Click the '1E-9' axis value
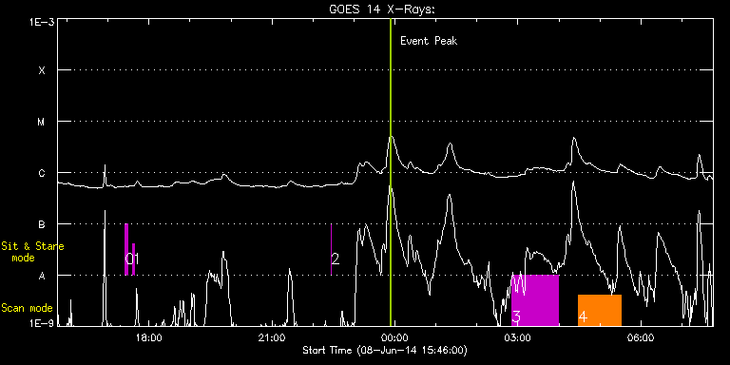 [42, 323]
